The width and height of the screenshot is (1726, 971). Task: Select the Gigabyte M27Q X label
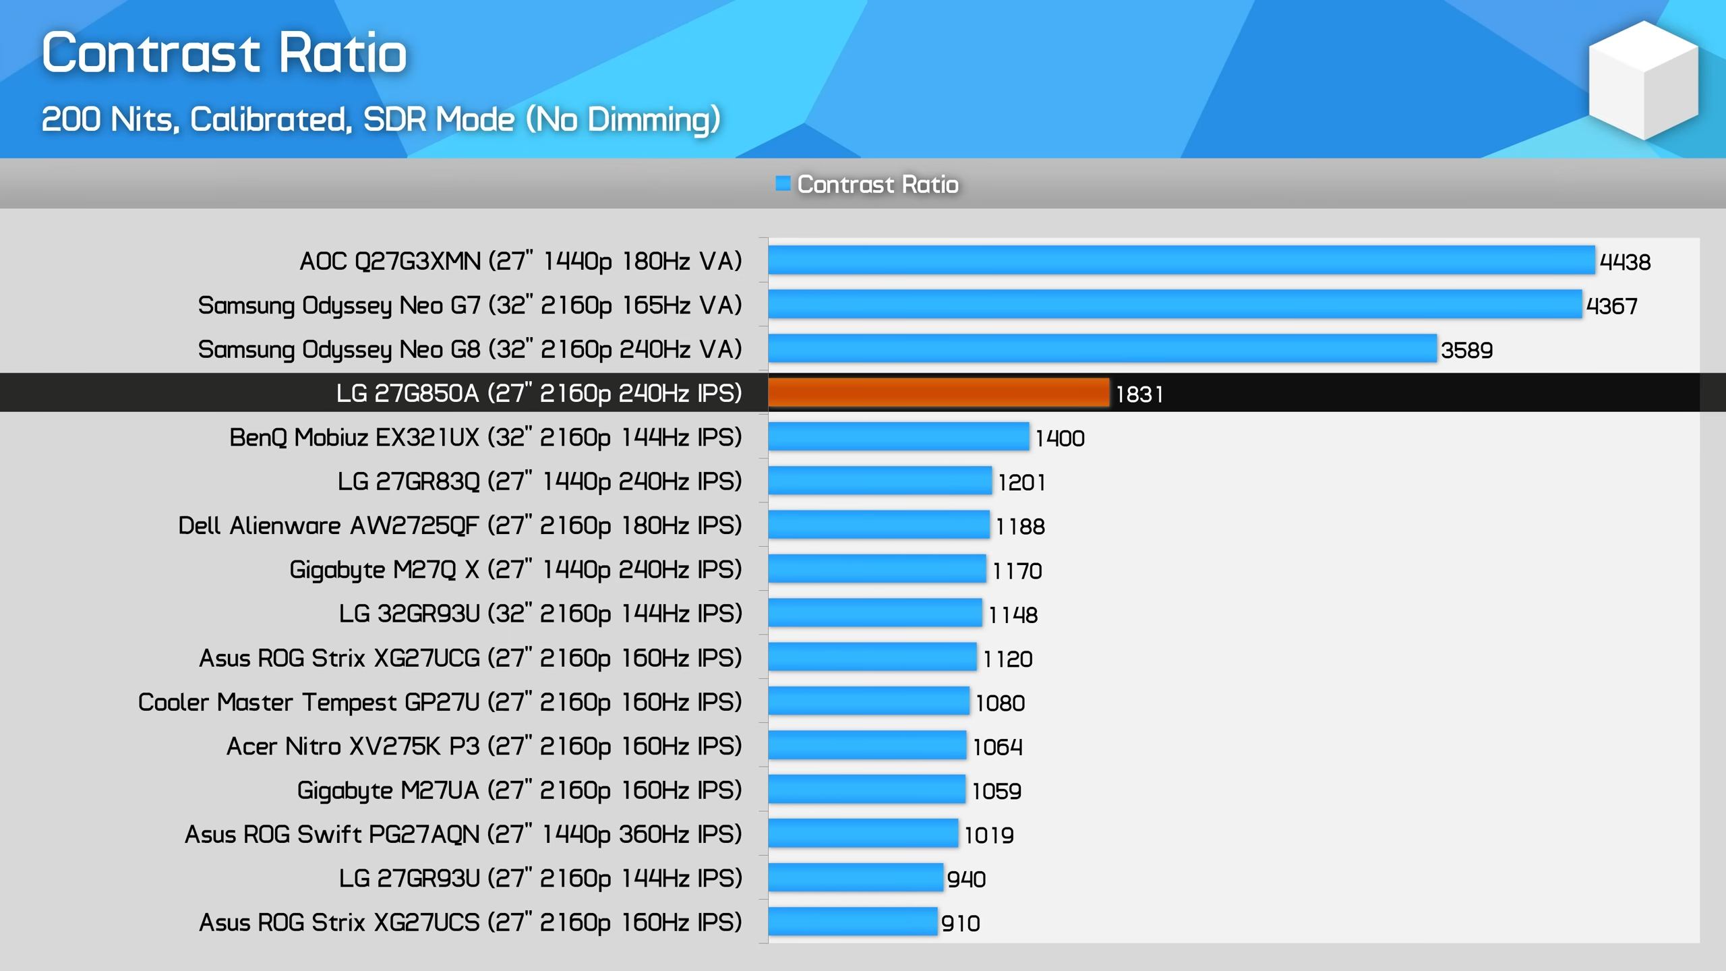point(516,570)
